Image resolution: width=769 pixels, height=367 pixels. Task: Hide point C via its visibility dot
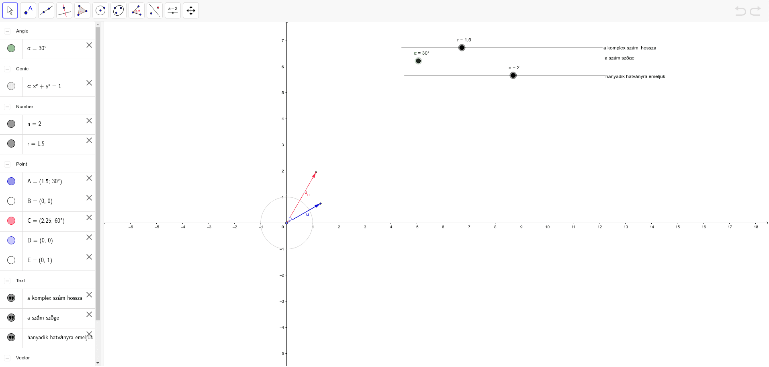11,220
